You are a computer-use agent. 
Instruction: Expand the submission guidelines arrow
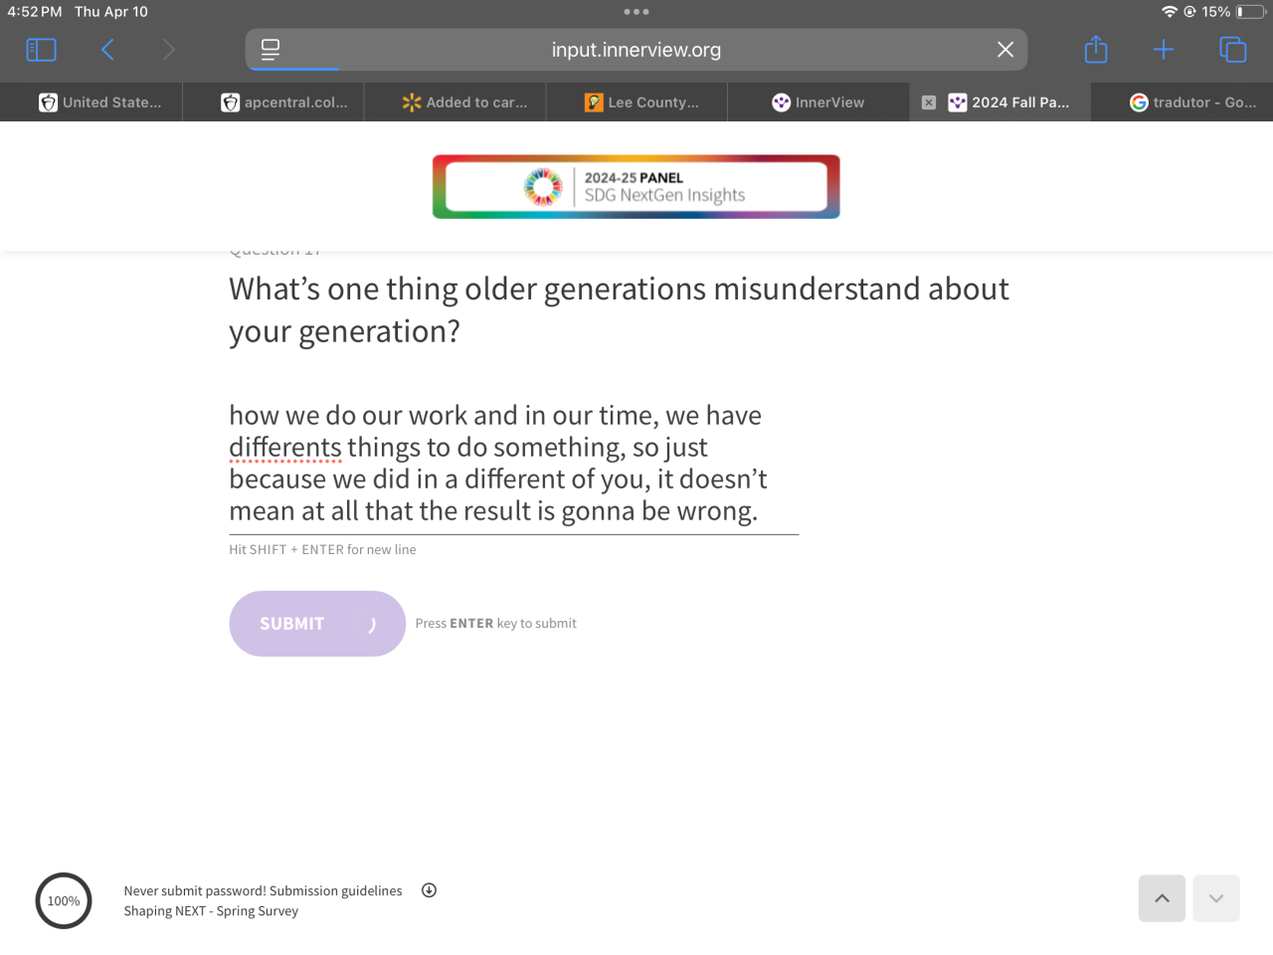click(429, 890)
